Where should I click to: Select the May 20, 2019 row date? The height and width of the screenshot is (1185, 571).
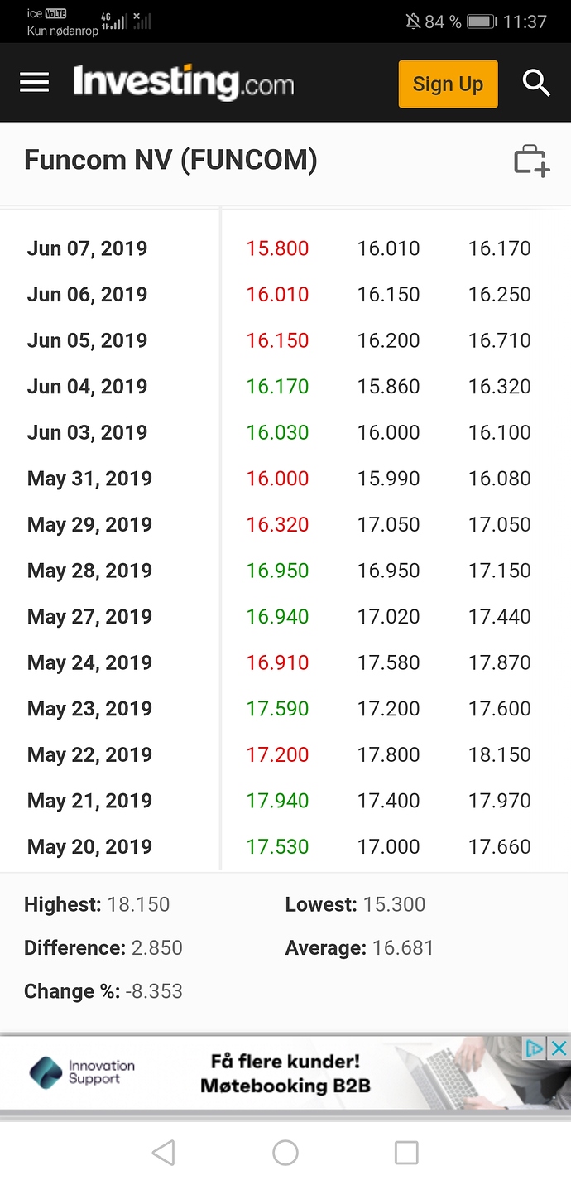tap(89, 847)
